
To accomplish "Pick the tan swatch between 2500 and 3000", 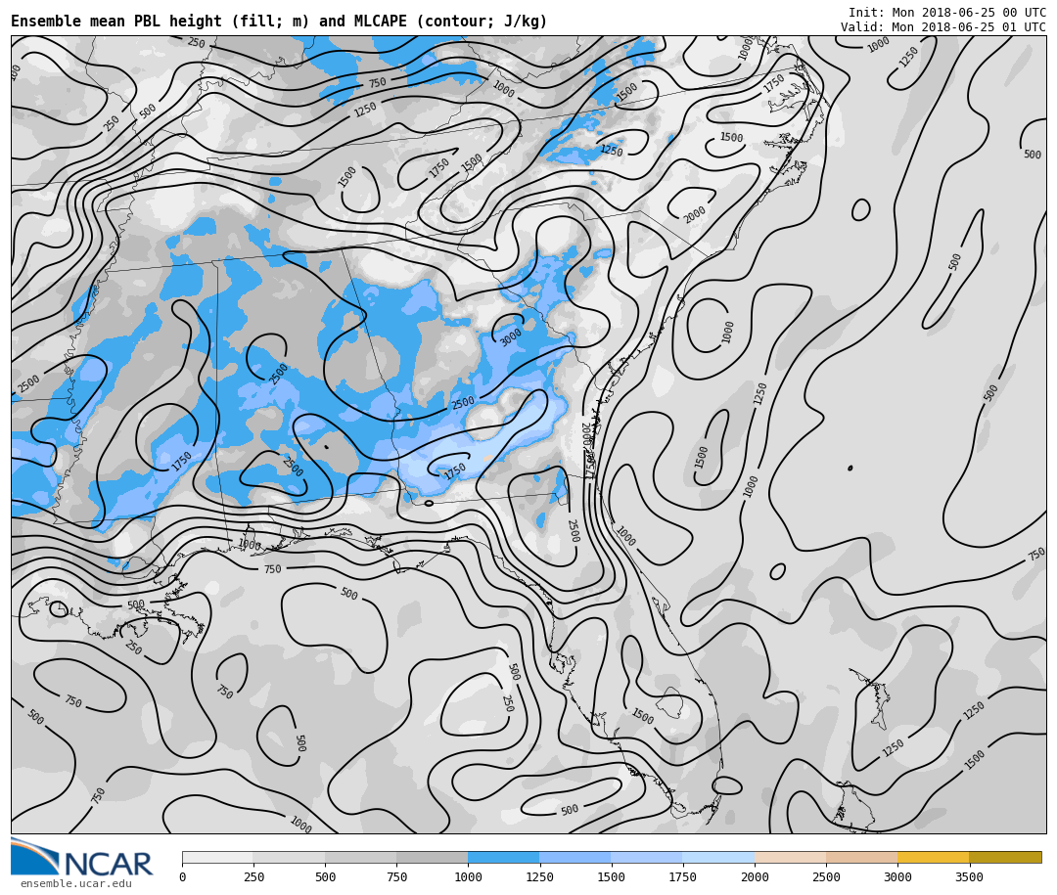I will coord(861,857).
